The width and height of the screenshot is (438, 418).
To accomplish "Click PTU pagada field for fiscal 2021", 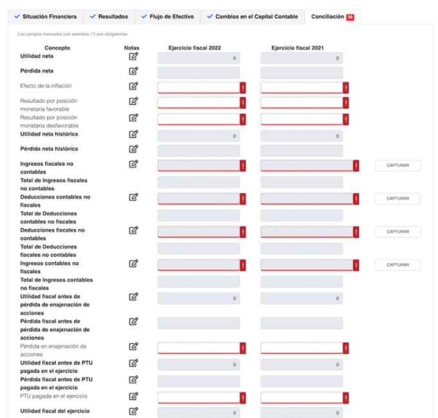I will coord(301,397).
